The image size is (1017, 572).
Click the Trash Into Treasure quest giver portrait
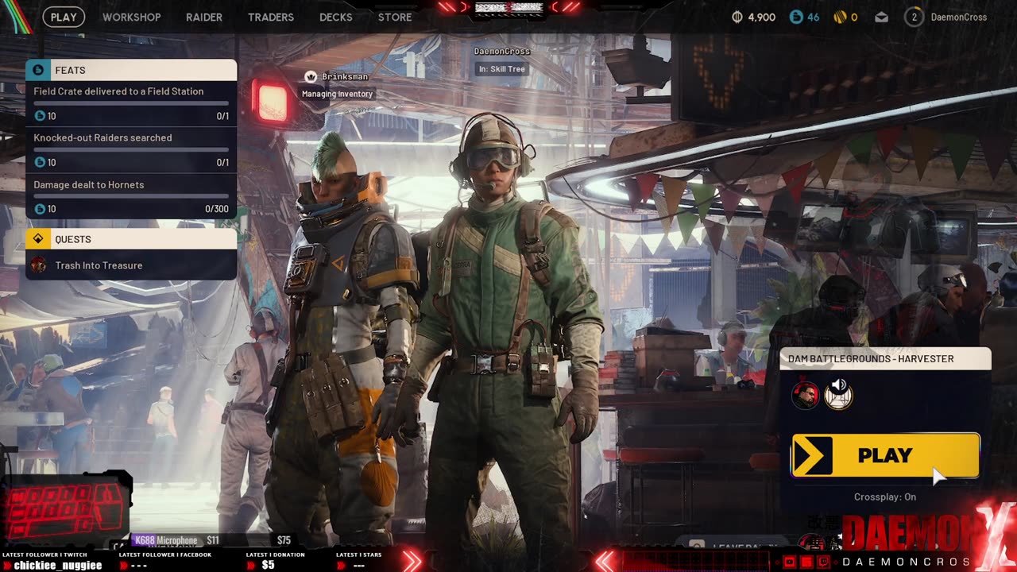pyautogui.click(x=39, y=265)
